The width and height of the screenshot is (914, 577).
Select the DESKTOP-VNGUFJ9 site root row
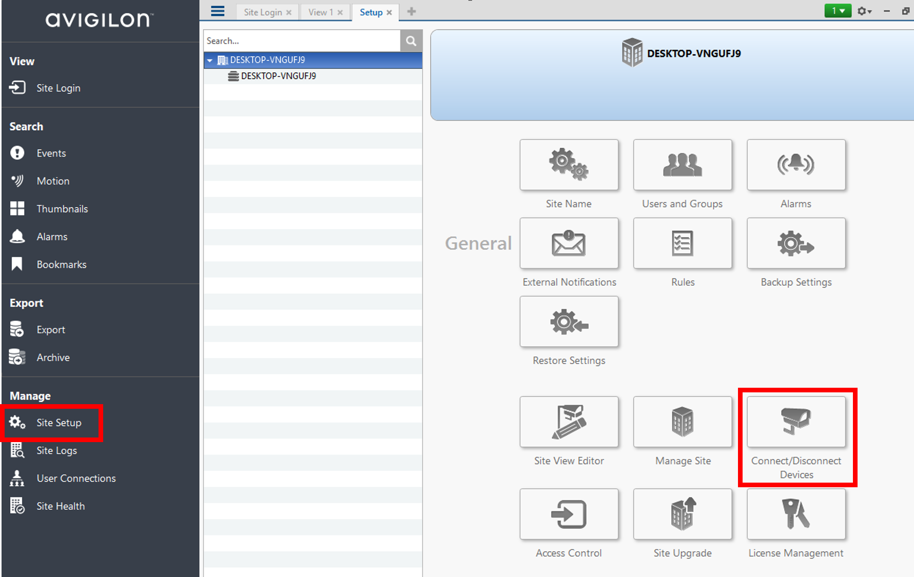(313, 60)
